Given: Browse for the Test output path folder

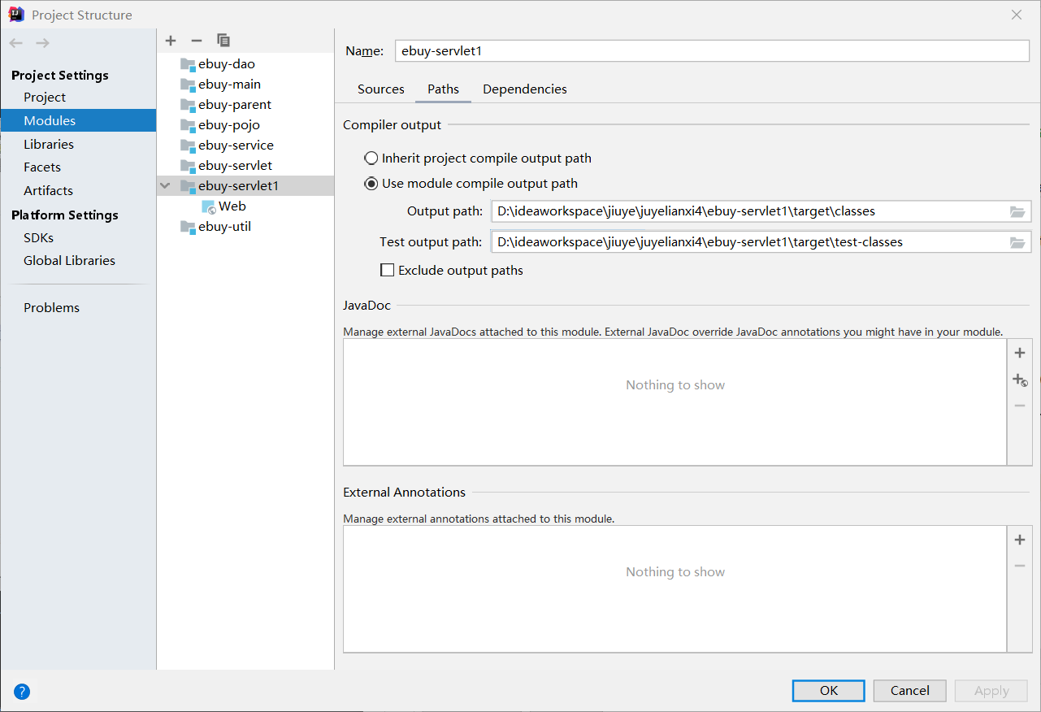Looking at the screenshot, I should (x=1017, y=242).
